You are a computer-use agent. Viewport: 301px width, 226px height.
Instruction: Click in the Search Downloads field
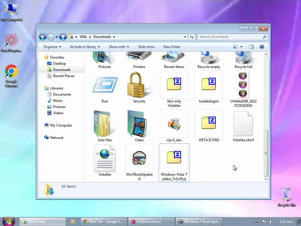[230, 37]
